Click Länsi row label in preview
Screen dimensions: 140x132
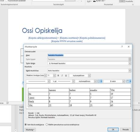(31, 98)
